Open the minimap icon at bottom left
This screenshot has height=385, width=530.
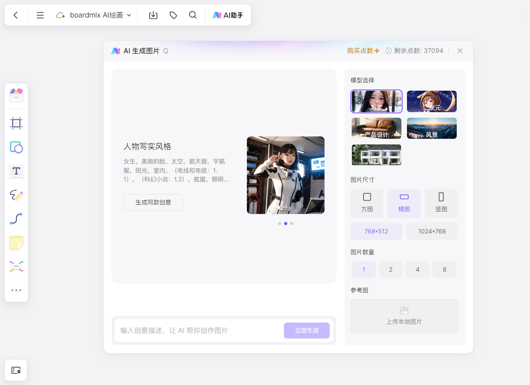coord(16,370)
